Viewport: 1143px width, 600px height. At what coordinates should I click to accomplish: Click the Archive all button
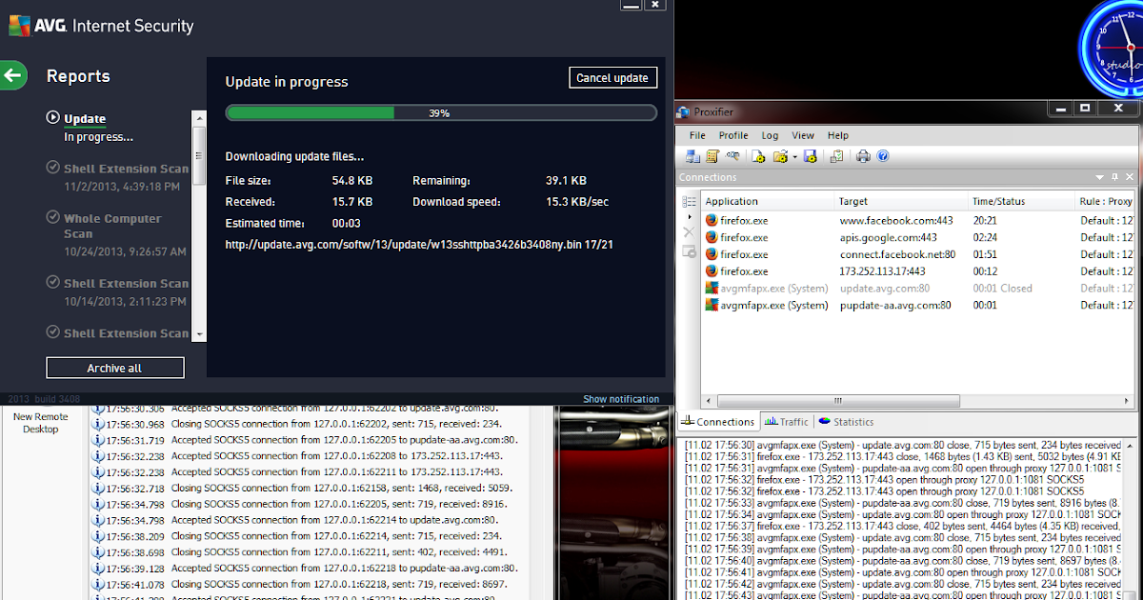[x=114, y=368]
